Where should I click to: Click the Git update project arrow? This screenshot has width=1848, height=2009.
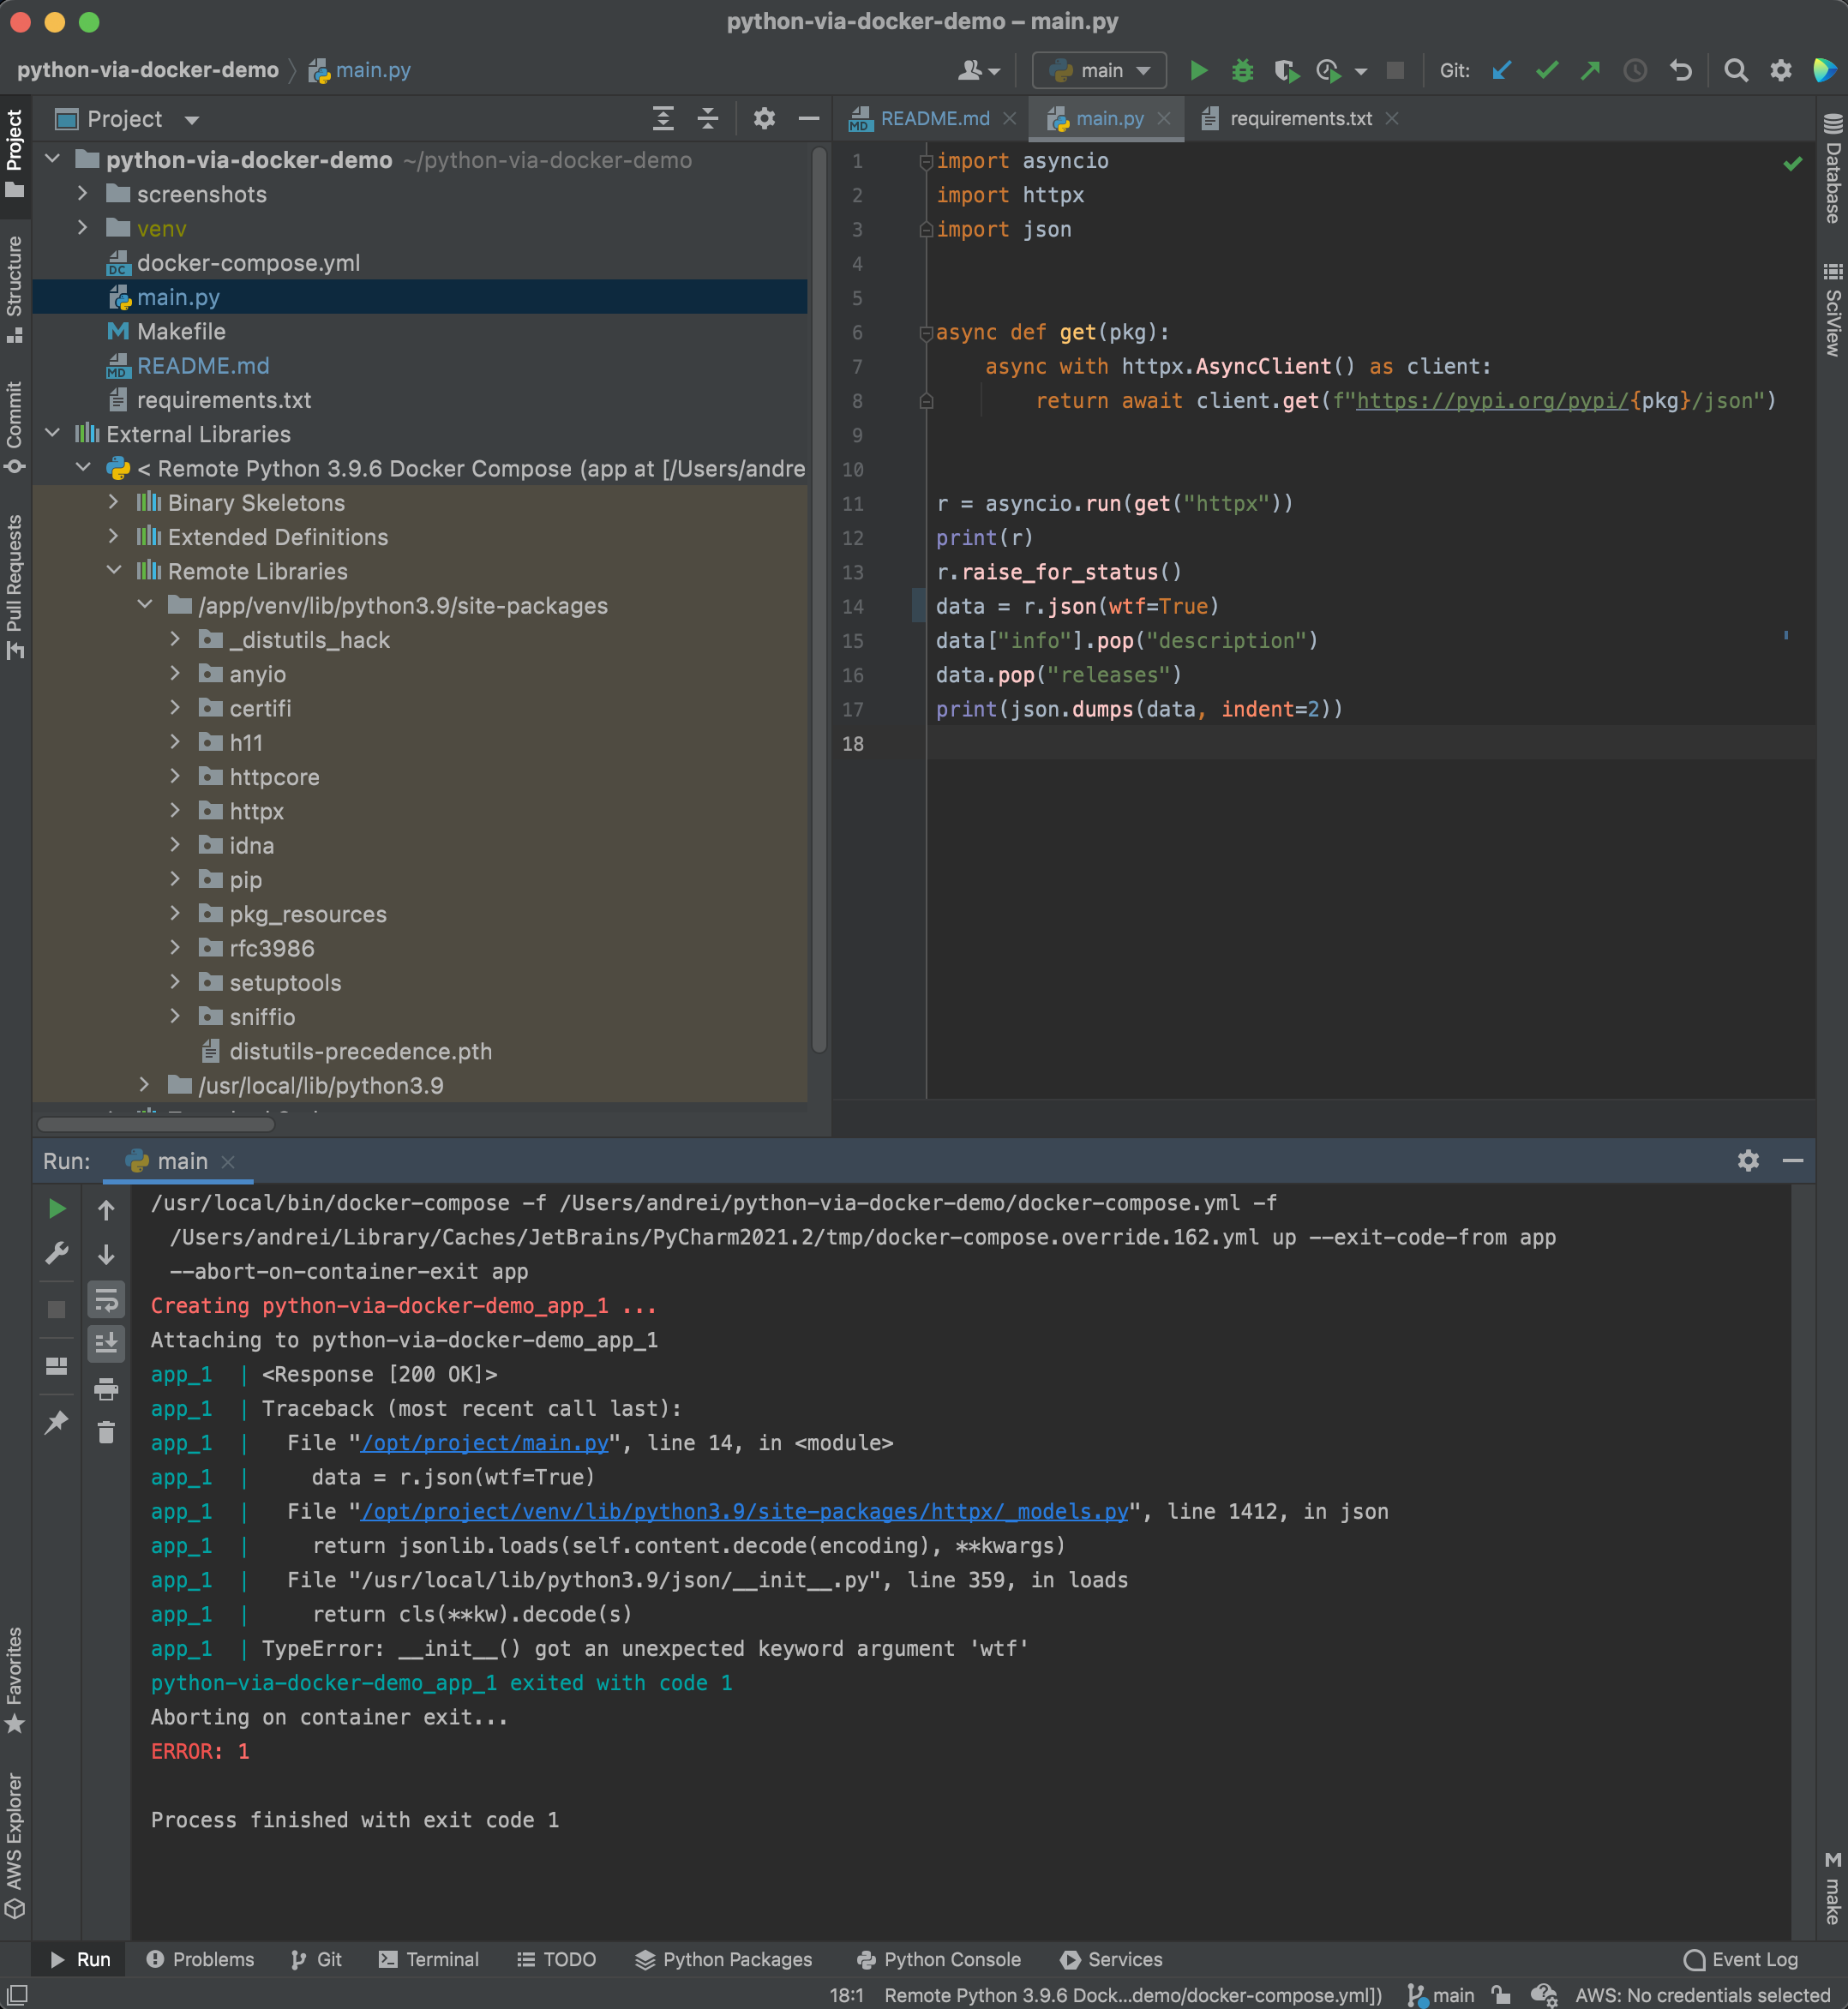[1501, 70]
